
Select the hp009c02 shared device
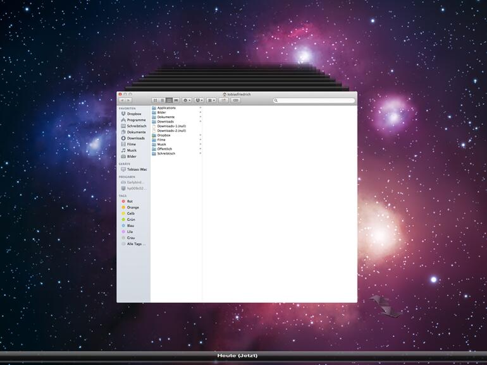pos(133,189)
